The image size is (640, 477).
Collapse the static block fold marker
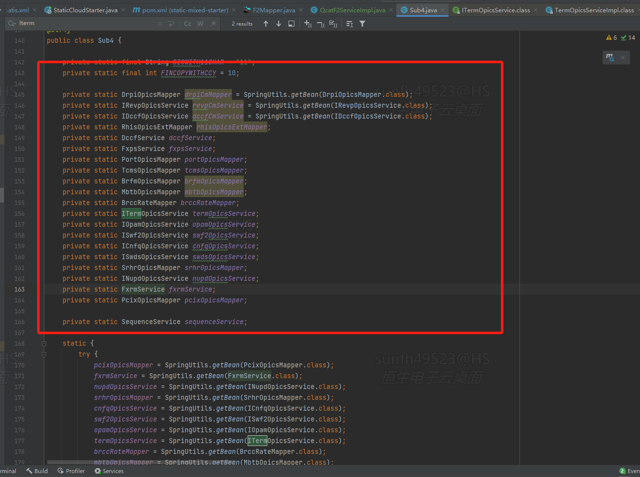[44, 343]
